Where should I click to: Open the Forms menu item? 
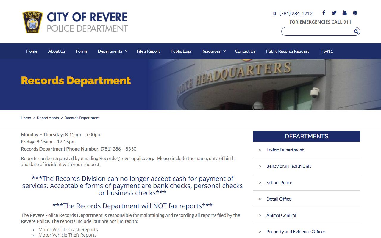(82, 51)
